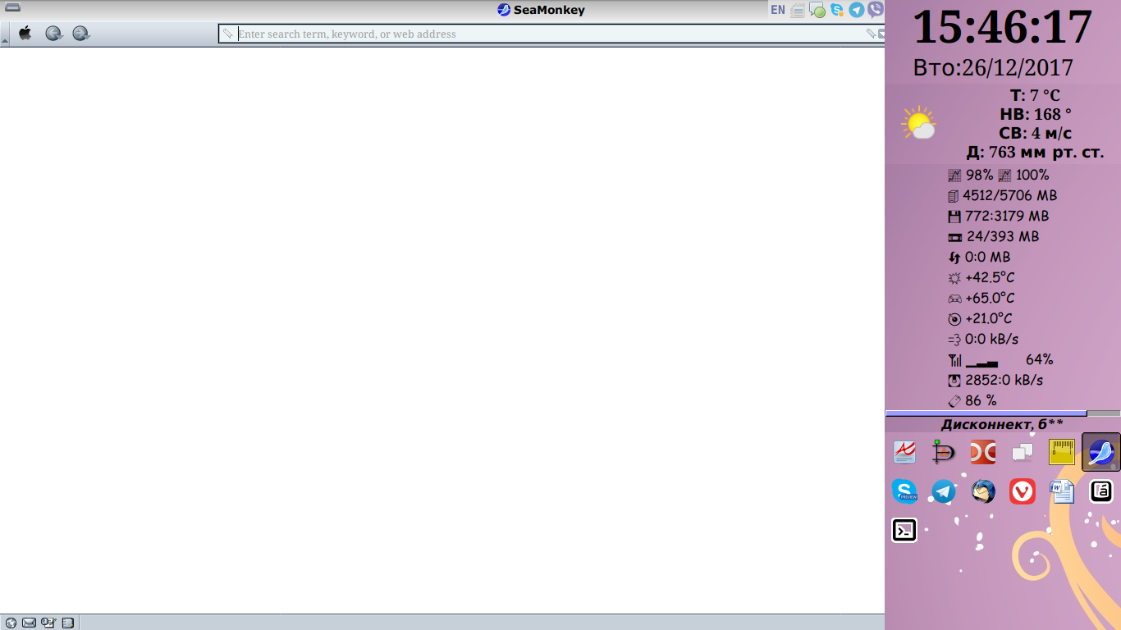1121x630 pixels.
Task: Open Skype from the system tray
Action: [837, 10]
